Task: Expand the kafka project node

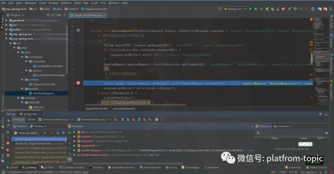Action: coord(6,30)
